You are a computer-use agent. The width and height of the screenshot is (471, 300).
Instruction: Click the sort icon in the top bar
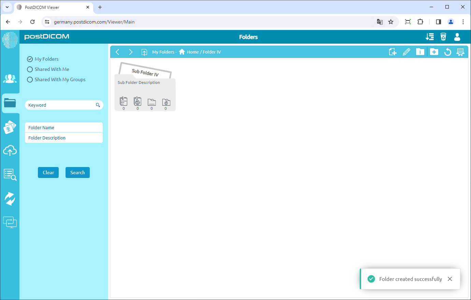(430, 36)
